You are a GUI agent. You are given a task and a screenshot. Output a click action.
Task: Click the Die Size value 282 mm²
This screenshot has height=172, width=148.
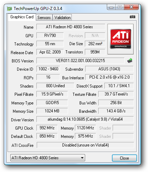pos(95,44)
